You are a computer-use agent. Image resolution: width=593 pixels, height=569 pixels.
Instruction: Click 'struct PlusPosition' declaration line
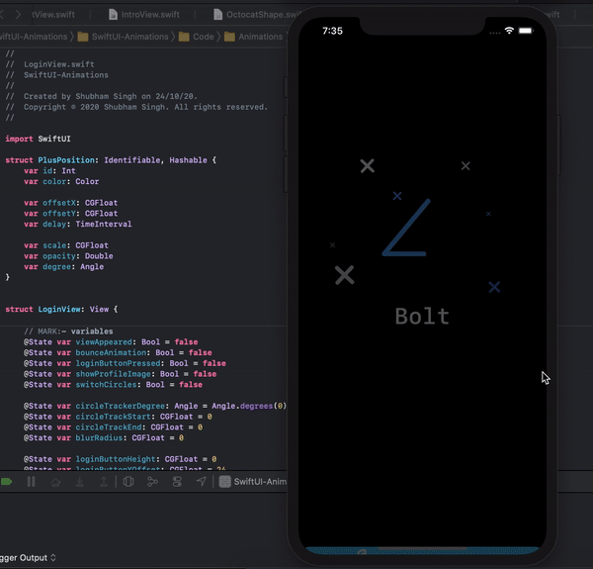click(x=111, y=160)
